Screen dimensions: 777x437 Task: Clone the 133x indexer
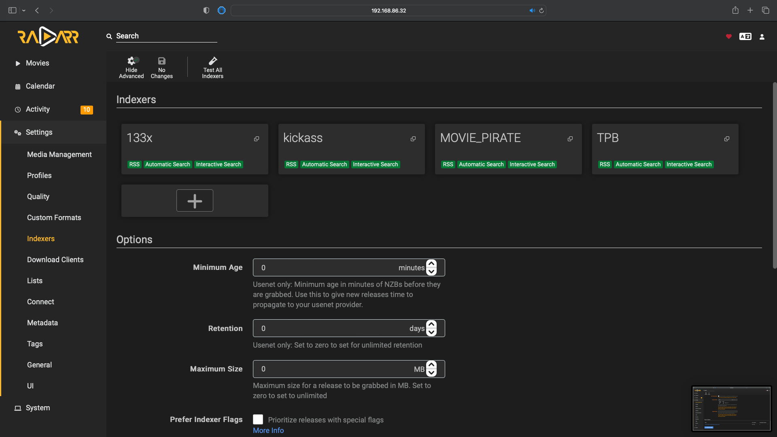click(x=257, y=139)
